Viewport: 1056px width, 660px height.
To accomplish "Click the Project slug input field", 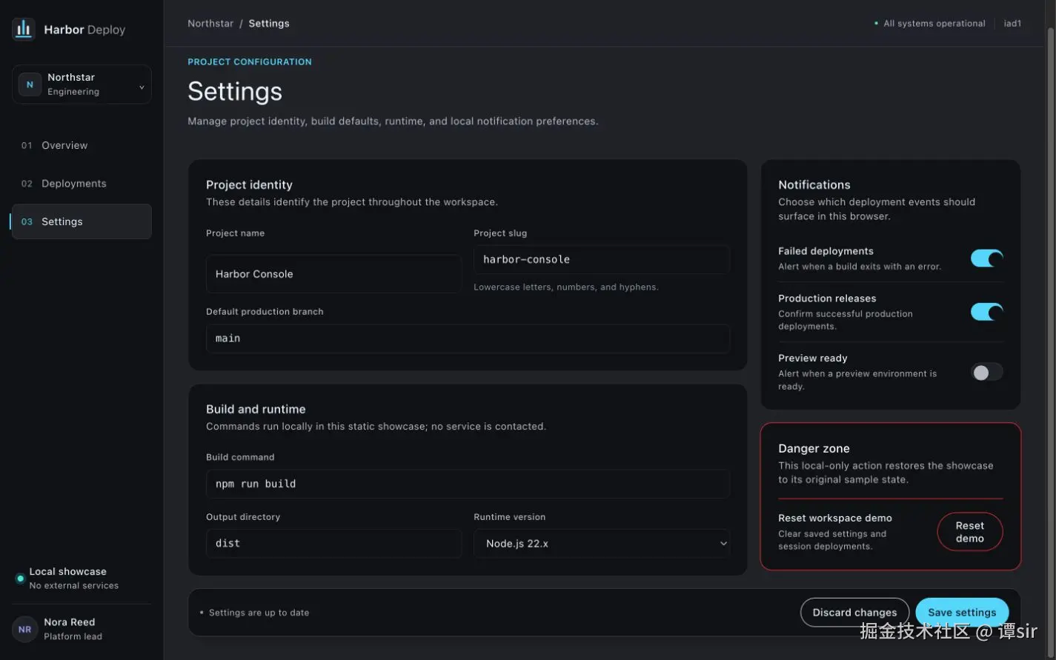I will (x=602, y=259).
